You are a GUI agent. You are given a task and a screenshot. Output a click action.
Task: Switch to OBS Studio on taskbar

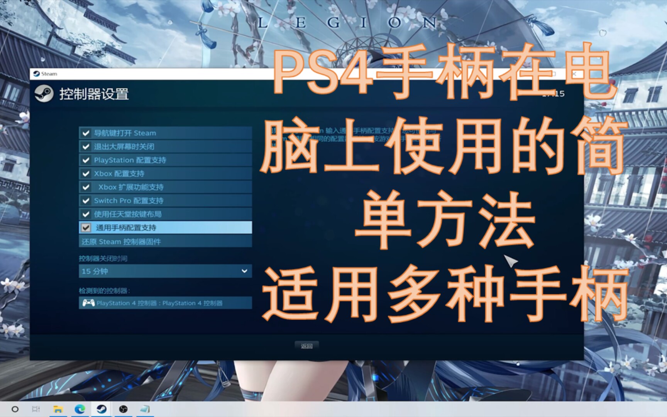[123, 409]
